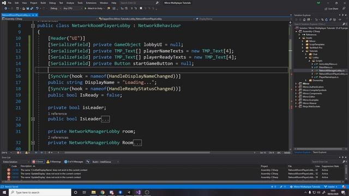This screenshot has width=349, height=196.
Task: Expand the collapsed Room property region
Action: coord(33,143)
